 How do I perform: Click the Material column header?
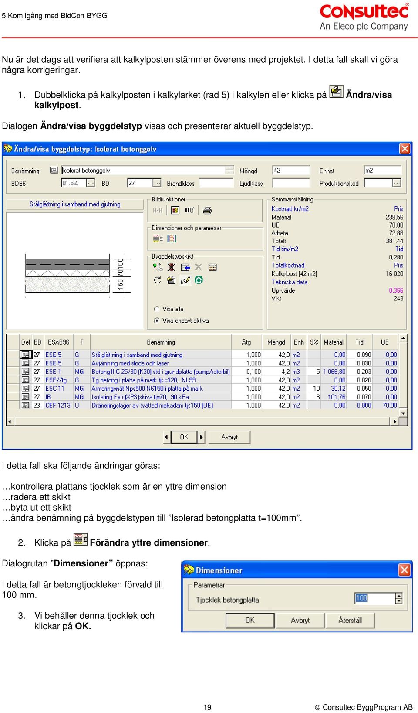(334, 342)
